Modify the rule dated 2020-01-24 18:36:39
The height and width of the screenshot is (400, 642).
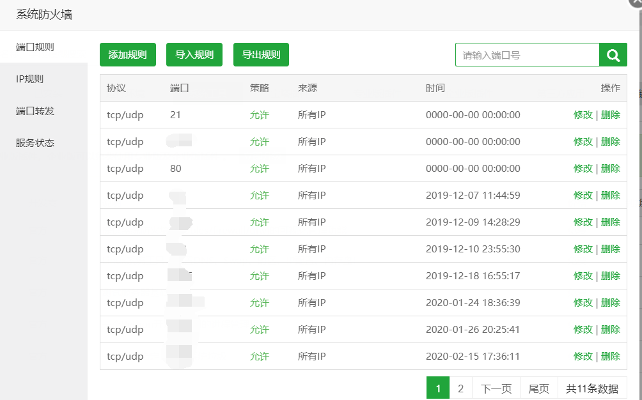[x=583, y=303]
